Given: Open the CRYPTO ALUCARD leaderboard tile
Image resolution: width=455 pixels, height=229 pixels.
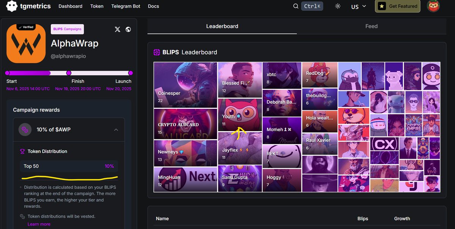Looking at the screenshot, I should 185,124.
